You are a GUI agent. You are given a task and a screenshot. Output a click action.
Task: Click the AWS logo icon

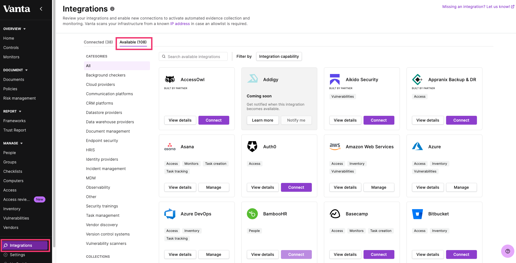point(335,146)
